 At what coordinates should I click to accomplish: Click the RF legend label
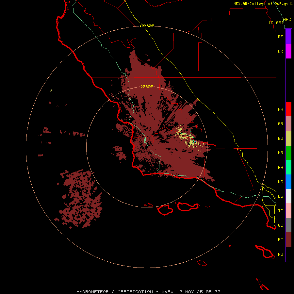tap(280, 37)
